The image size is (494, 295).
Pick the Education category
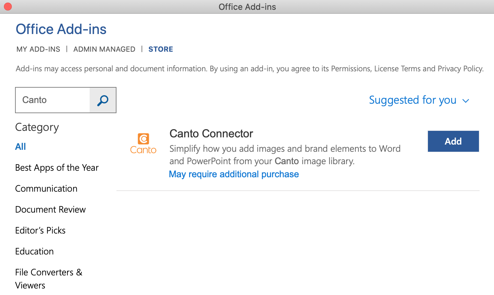34,252
